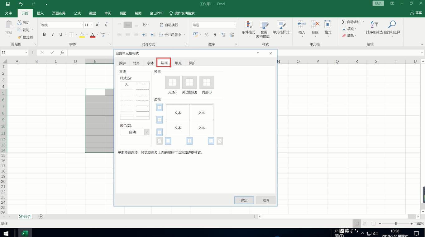Screen dimensions: 425x237
Task: Switch to the Page Layout (页面布局) tab
Action: pos(59,13)
